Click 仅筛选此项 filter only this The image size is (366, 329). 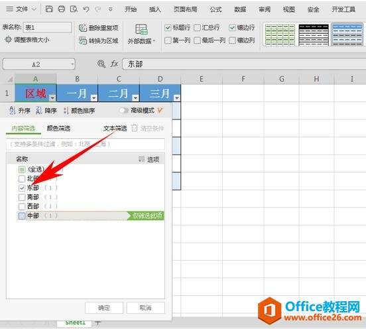[x=146, y=216]
